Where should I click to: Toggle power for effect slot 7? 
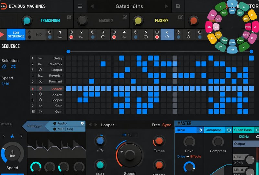coord(178,32)
